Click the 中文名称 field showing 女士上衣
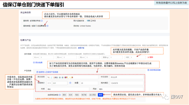Viewport: 189px width, 105px height. pyautogui.click(x=126, y=77)
